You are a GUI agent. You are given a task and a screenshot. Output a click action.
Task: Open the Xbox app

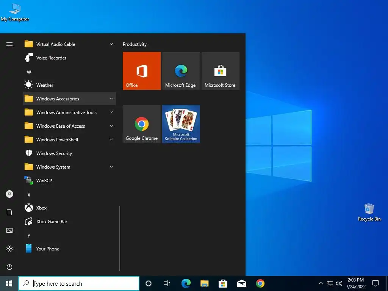[69, 208]
